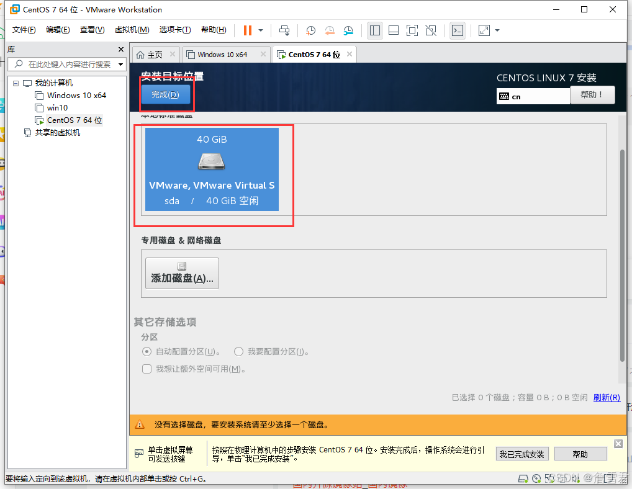Toggle the thumbnail bar view icon
Viewport: 632px width, 489px height.
(394, 30)
